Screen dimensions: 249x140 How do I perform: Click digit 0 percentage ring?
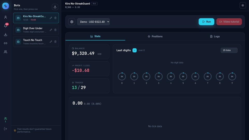coord(122,76)
